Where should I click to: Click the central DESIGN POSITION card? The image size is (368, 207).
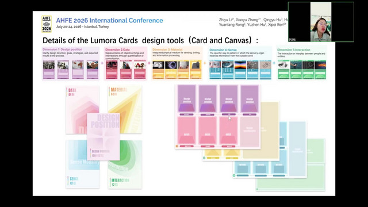pos(103,137)
